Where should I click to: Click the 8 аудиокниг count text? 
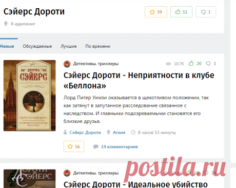click(23, 24)
